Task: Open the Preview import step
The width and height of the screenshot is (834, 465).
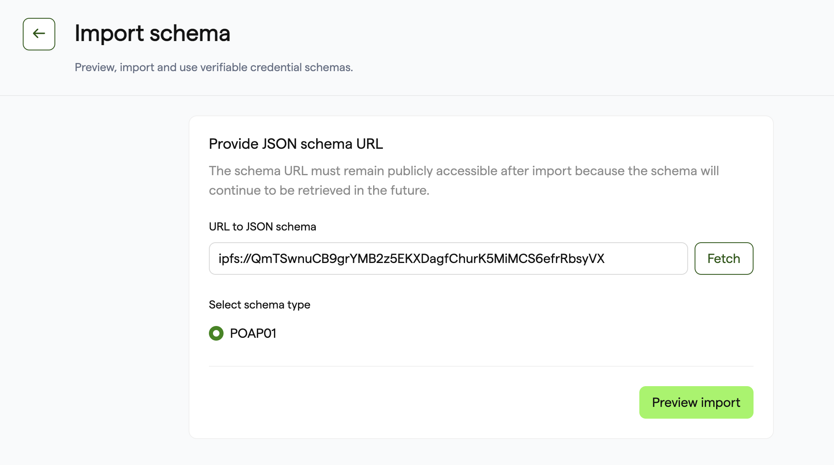Action: tap(696, 402)
